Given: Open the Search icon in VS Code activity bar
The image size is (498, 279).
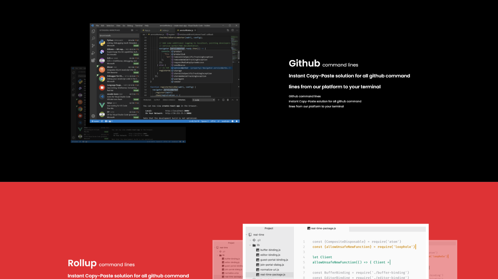Looking at the screenshot, I should 93,38.
